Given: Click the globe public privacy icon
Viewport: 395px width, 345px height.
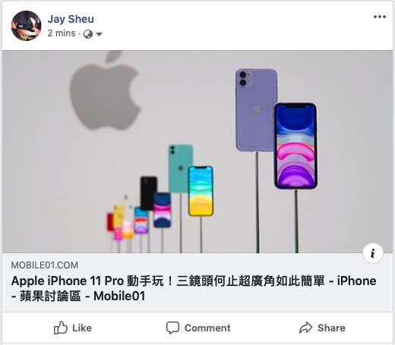Looking at the screenshot, I should click(x=88, y=34).
